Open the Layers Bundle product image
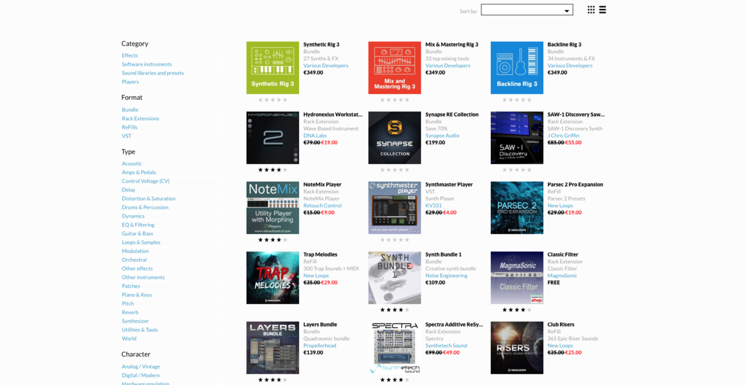Viewport: 746px width, 385px height. (273, 347)
